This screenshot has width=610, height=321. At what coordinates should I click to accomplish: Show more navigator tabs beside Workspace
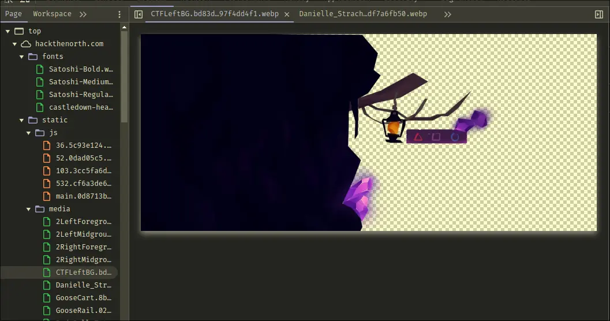(83, 14)
